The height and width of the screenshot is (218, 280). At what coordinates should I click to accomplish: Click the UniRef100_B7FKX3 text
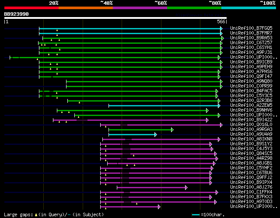251,197
